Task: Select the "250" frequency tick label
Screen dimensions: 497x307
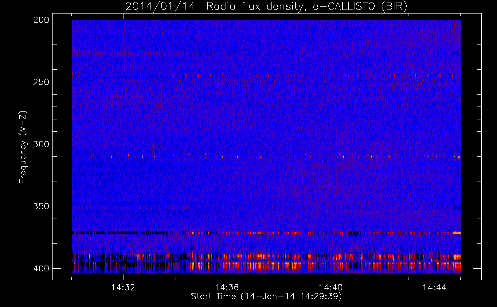Action: pyautogui.click(x=41, y=82)
